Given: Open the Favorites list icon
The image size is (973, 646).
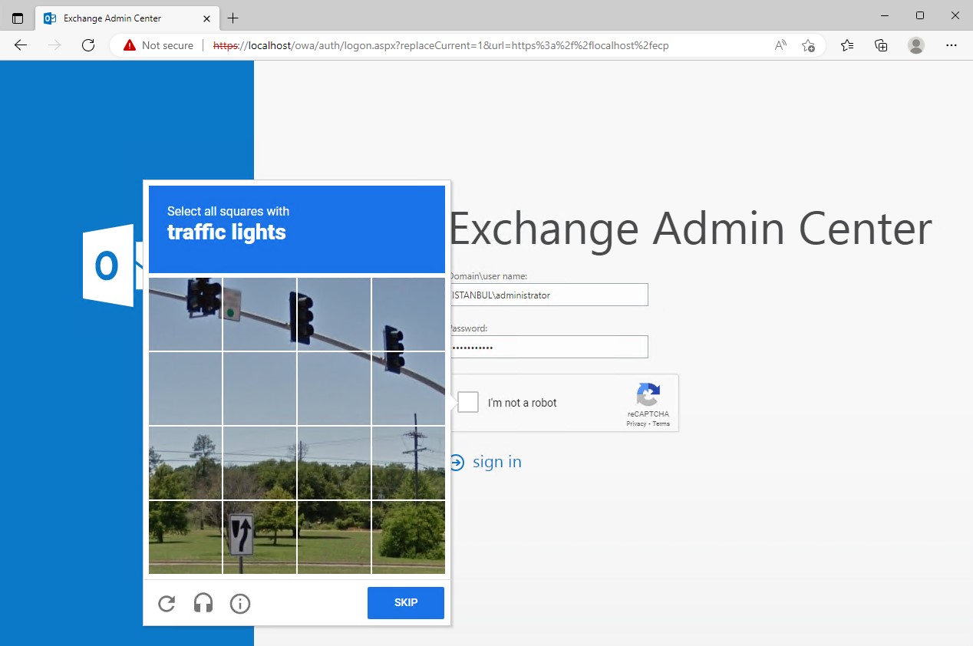Looking at the screenshot, I should (x=847, y=45).
